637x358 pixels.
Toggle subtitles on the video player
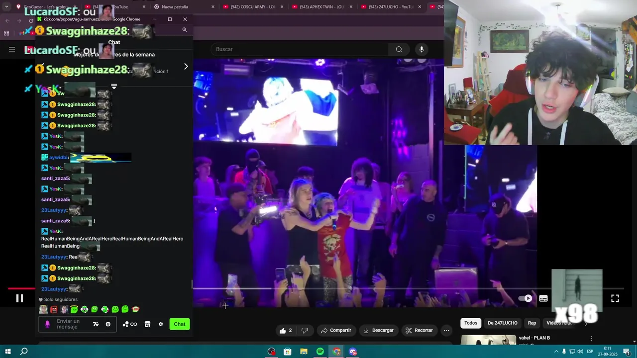543,298
